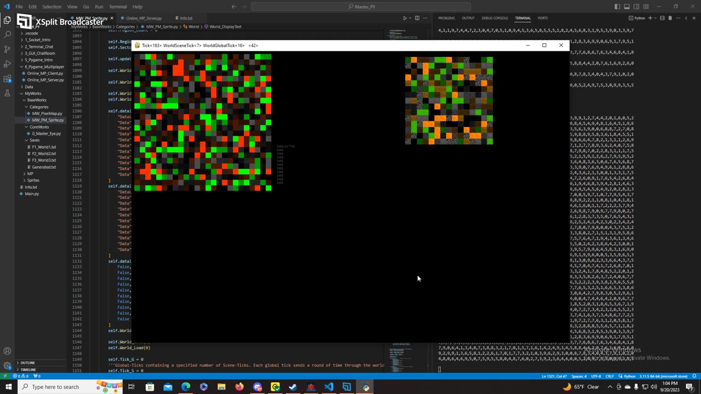The width and height of the screenshot is (701, 394).
Task: Switch to the DEBUG CONSOLE tab
Action: (495, 18)
